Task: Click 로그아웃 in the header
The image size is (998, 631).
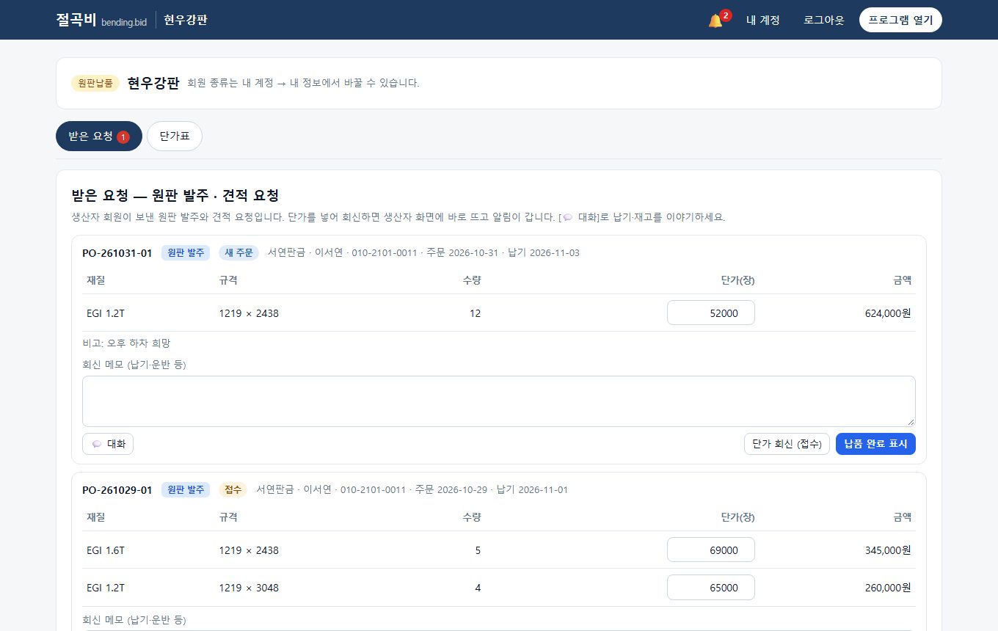Action: 823,21
